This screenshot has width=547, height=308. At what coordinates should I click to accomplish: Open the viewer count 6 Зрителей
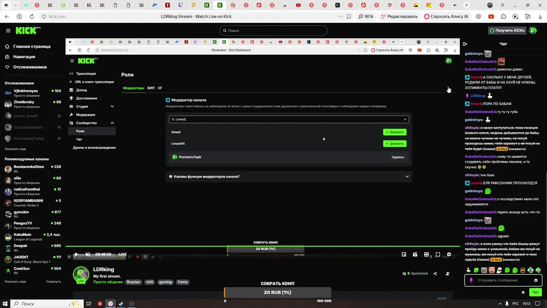[x=415, y=273]
